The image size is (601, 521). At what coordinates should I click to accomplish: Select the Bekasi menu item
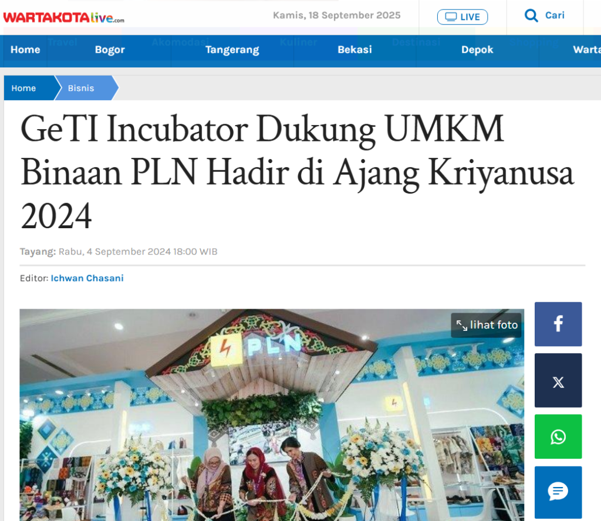click(x=355, y=50)
